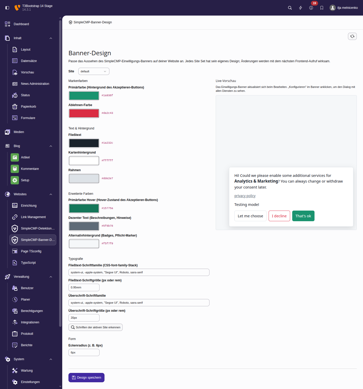Open the ilja melnicenko user menu
This screenshot has height=389, width=363.
pyautogui.click(x=344, y=8)
